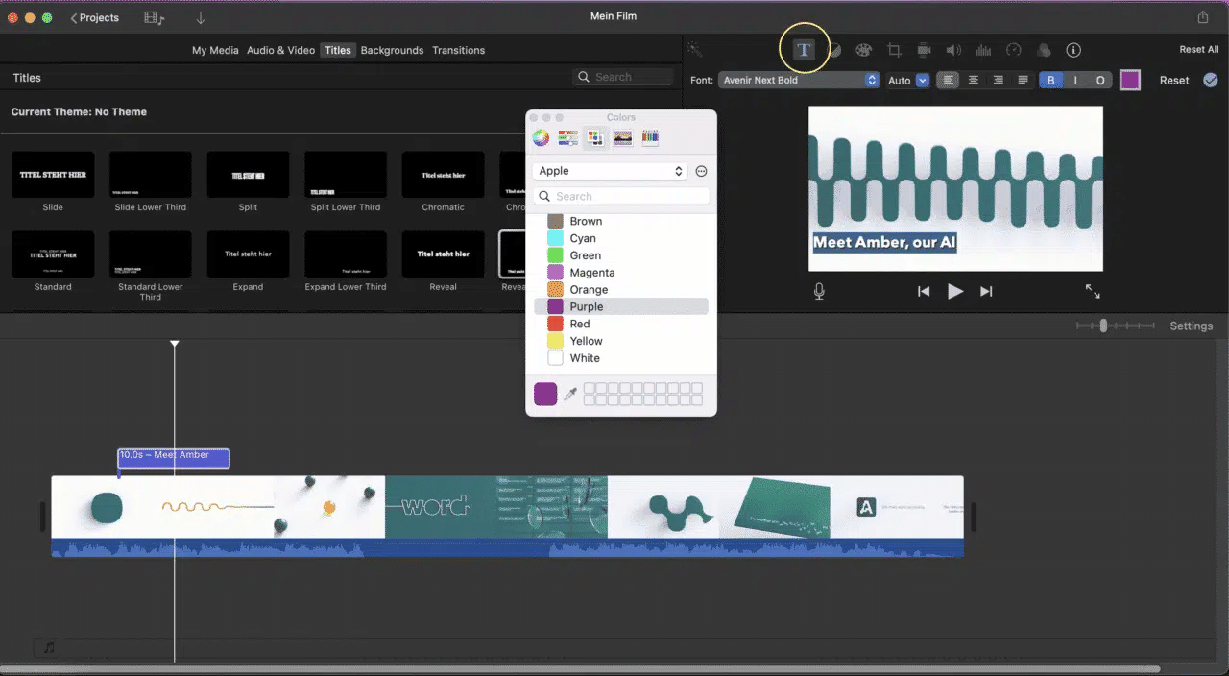Open the color balance adjustment icon
1229x676 pixels.
834,50
